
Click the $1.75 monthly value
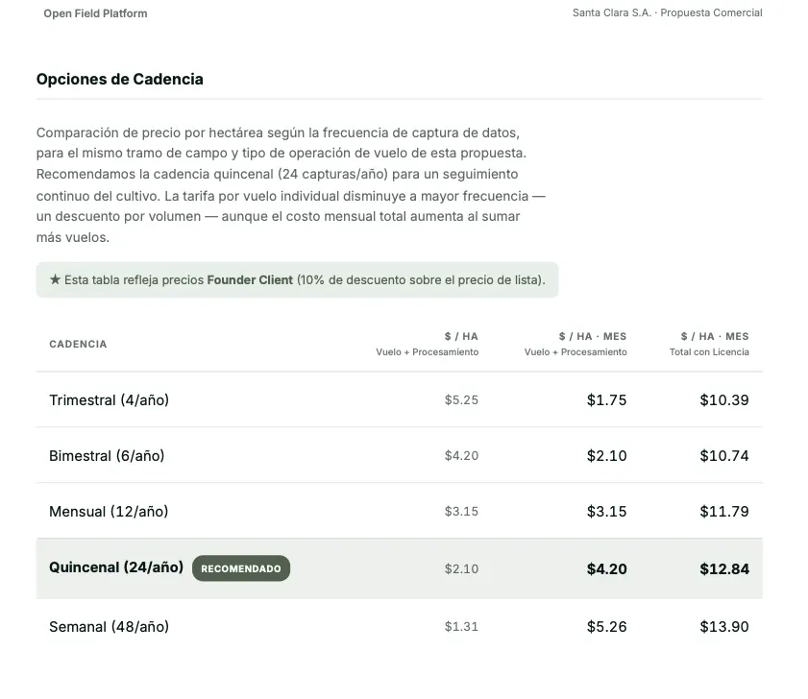[x=606, y=399]
